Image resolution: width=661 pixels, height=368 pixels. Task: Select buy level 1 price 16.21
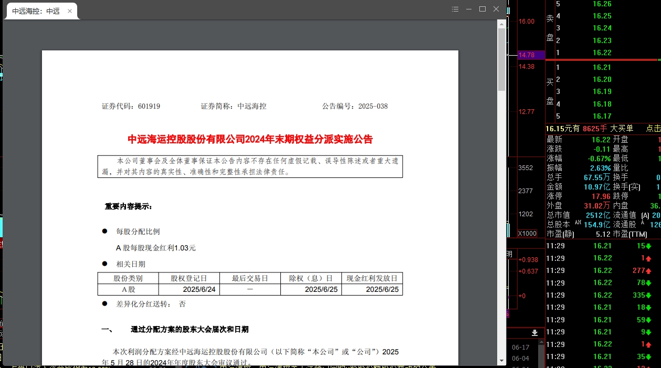(602, 67)
